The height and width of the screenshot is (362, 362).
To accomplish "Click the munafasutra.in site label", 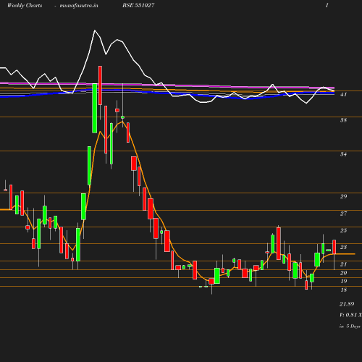I will point(79,6).
